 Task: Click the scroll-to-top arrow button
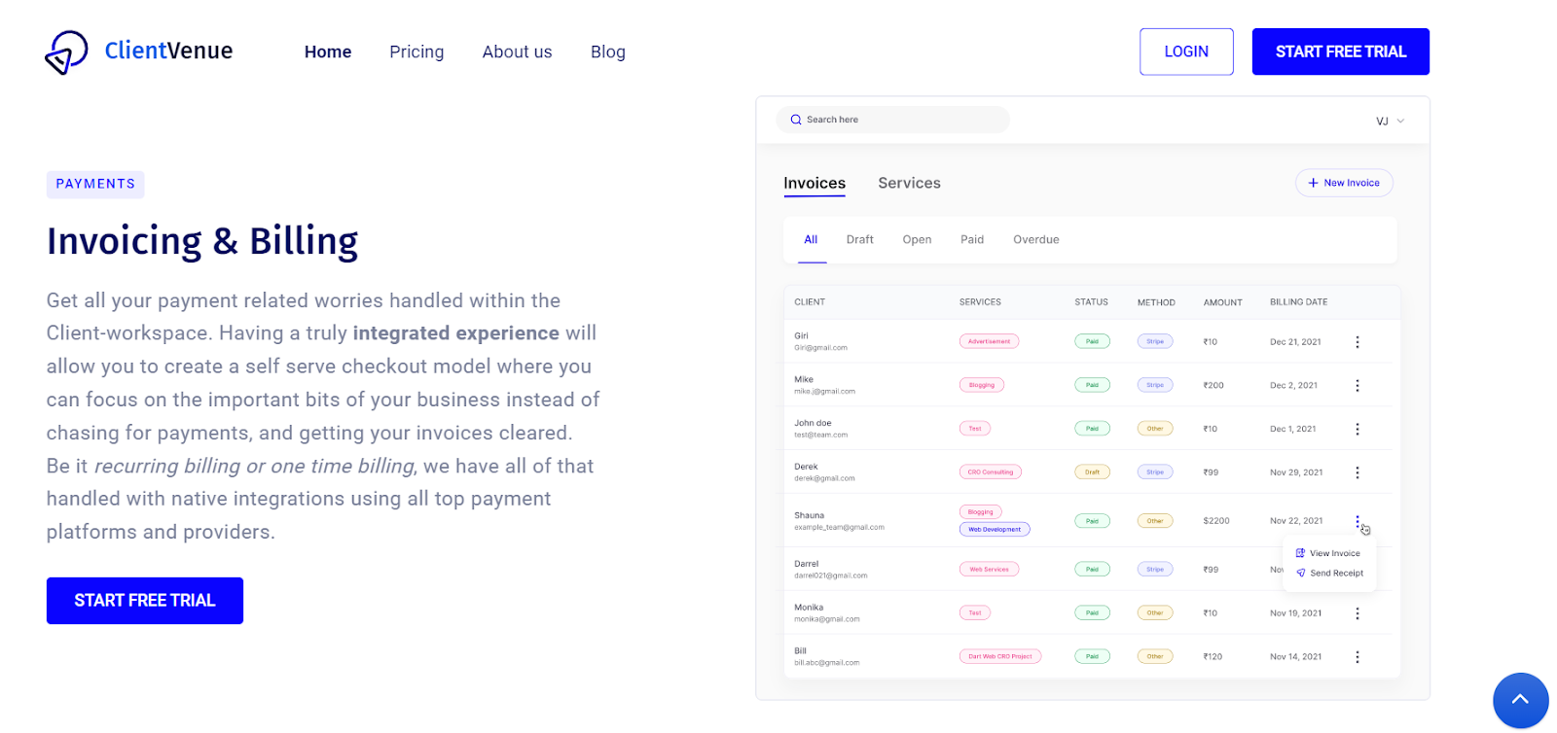click(x=1520, y=700)
